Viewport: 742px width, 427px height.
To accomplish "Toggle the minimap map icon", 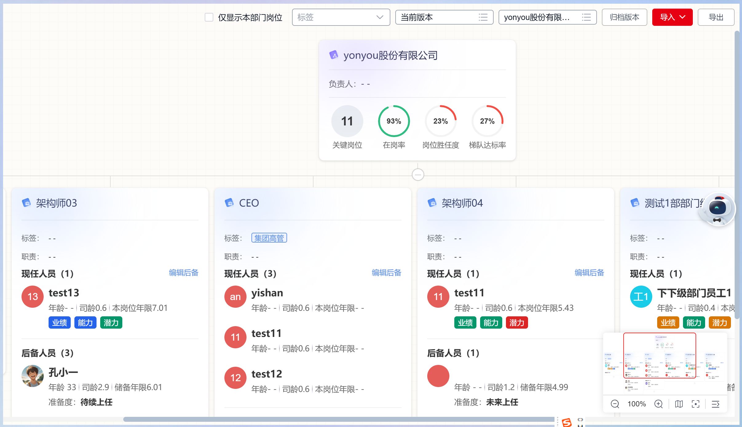I will [679, 404].
